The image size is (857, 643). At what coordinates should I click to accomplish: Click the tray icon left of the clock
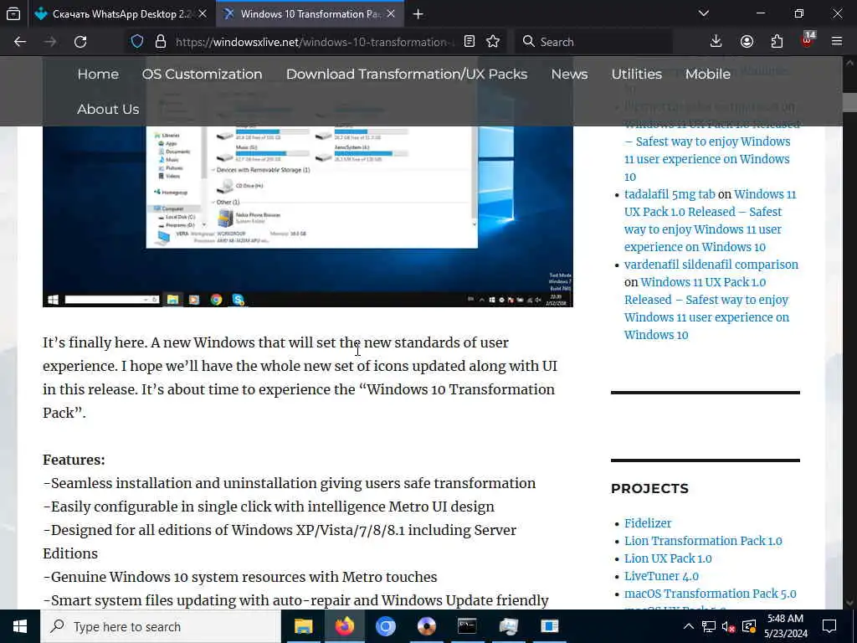click(x=749, y=626)
